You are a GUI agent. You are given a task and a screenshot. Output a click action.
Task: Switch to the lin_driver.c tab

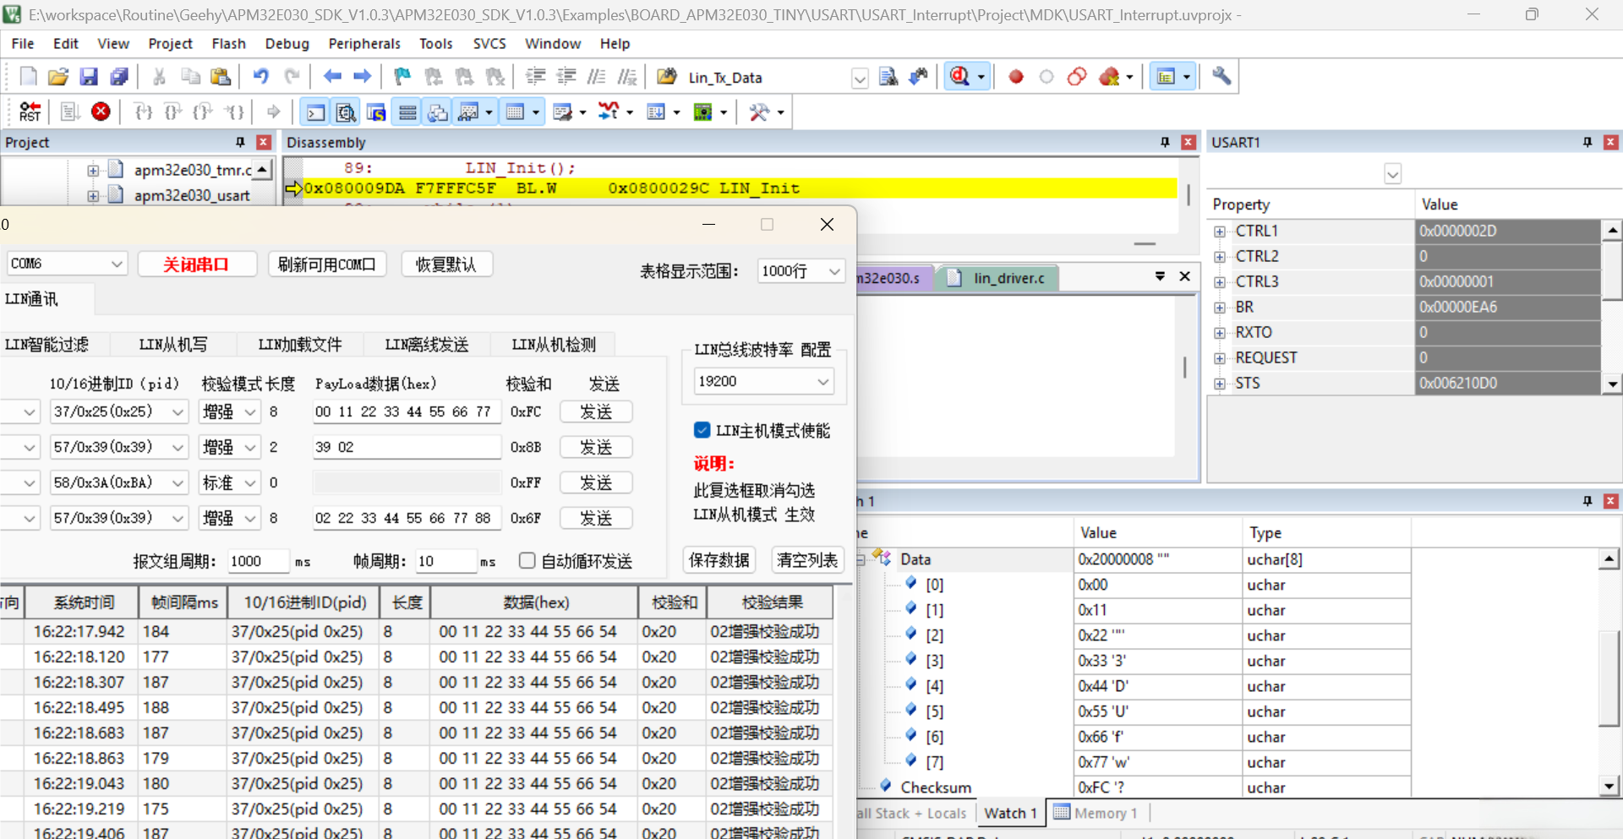[1008, 278]
